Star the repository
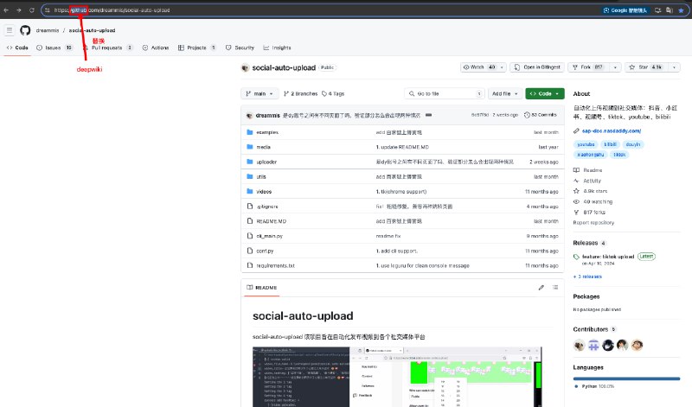Viewport: 692px width, 407px height. 645,67
